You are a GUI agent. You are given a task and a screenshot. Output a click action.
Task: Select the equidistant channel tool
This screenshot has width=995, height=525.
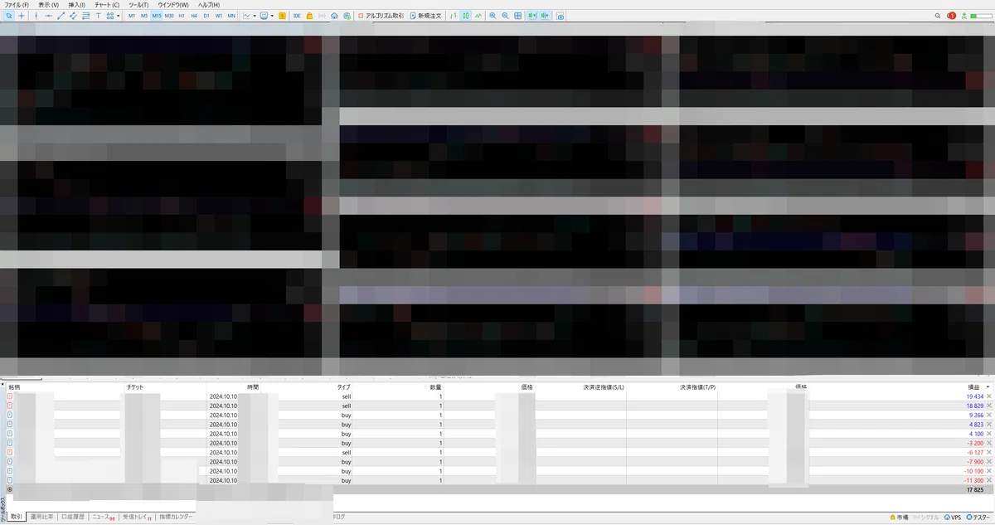point(73,16)
